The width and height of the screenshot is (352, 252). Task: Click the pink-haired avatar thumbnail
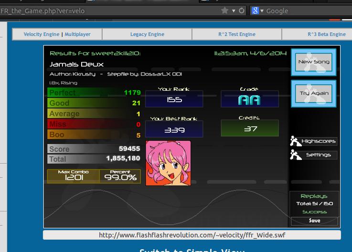[168, 163]
